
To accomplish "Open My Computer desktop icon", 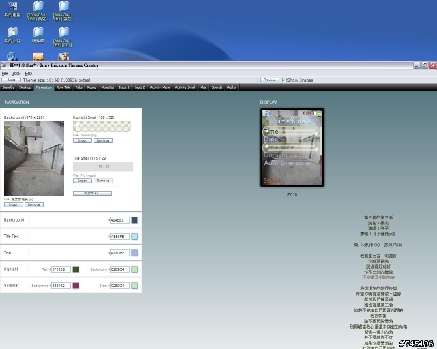I will tap(12, 9).
